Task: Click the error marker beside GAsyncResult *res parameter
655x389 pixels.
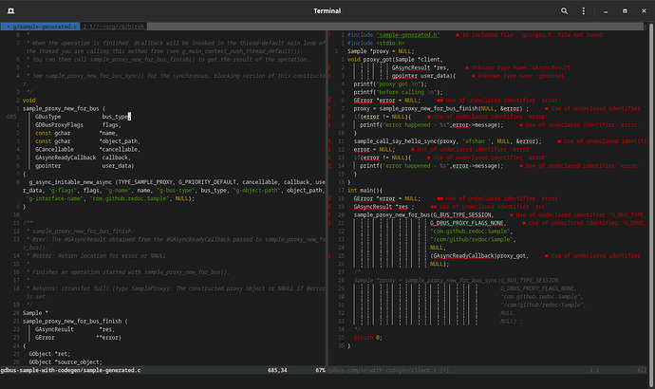Action: 330,67
